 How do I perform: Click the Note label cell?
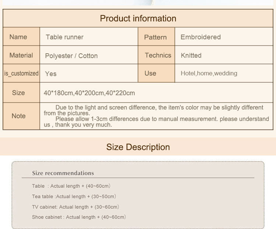click(x=18, y=116)
